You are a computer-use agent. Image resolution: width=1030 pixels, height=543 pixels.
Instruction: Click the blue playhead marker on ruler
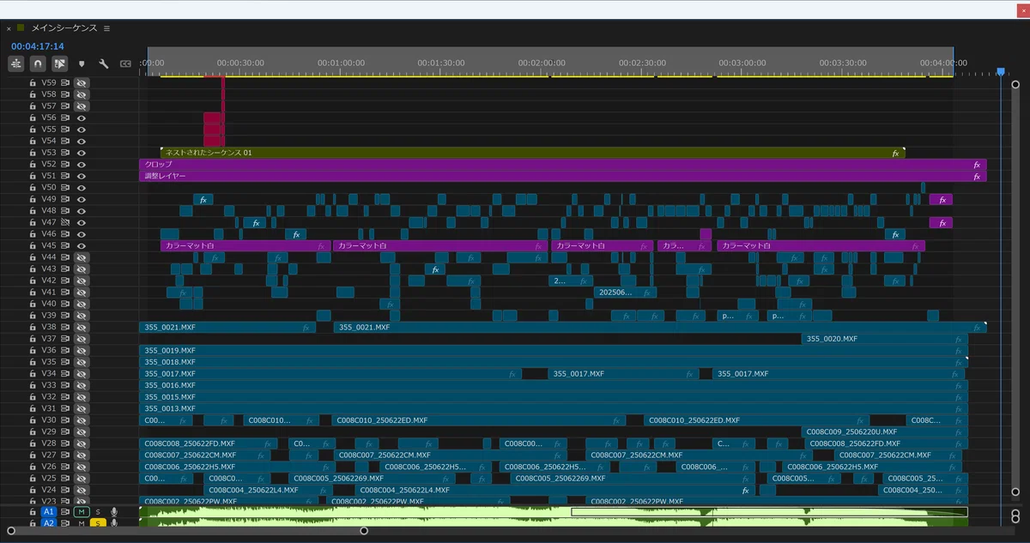pyautogui.click(x=1000, y=72)
